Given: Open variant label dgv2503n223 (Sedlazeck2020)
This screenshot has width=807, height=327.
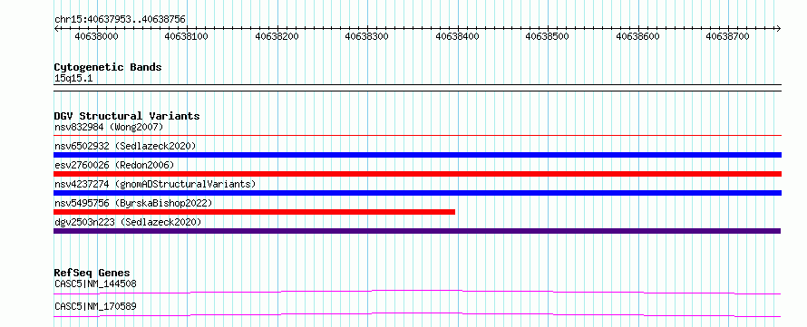Looking at the screenshot, I should 128,222.
